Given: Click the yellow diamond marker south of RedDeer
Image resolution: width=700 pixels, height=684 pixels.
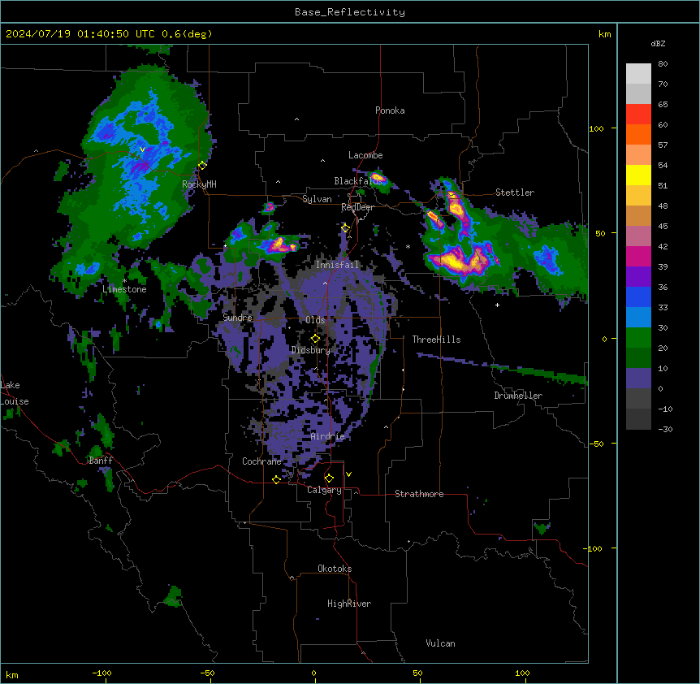Looking at the screenshot, I should pos(345,228).
